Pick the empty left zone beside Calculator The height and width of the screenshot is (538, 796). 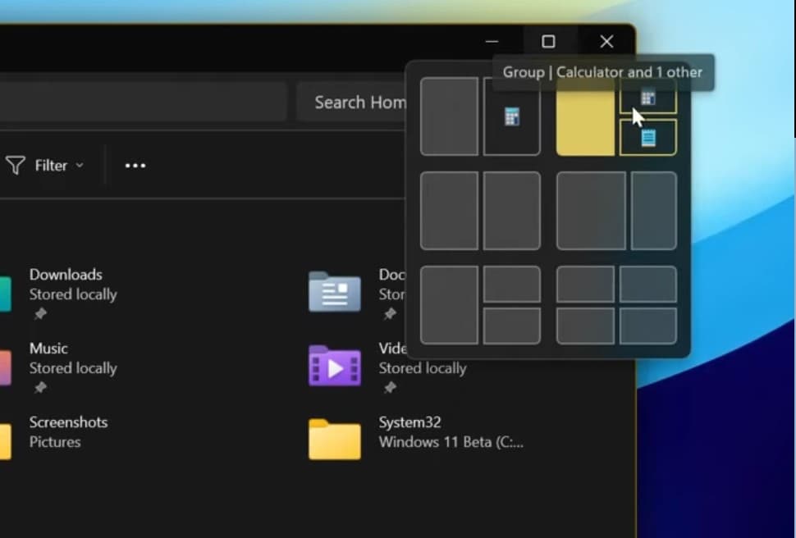(449, 116)
